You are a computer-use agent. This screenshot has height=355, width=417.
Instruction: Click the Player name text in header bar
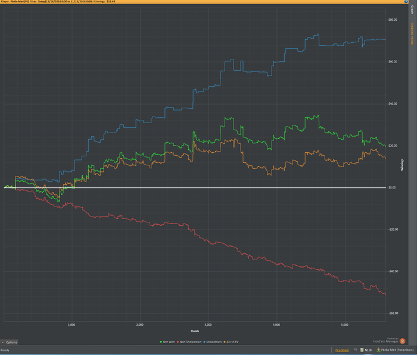coord(15,2)
